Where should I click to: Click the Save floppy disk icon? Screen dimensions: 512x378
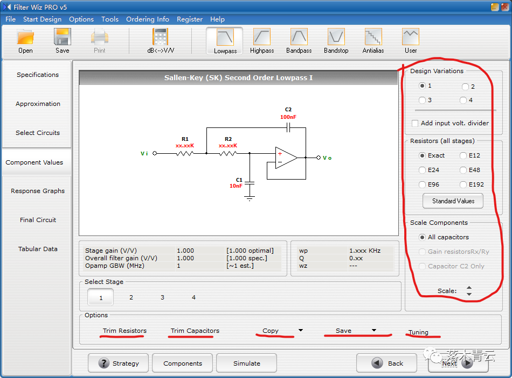click(x=63, y=38)
